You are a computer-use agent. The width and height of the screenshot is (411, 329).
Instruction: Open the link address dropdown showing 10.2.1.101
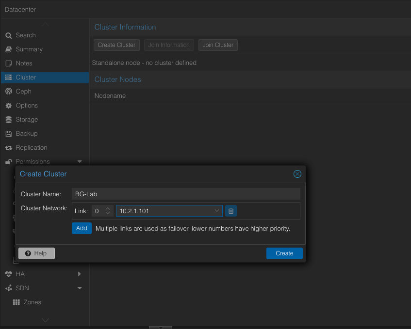point(217,211)
